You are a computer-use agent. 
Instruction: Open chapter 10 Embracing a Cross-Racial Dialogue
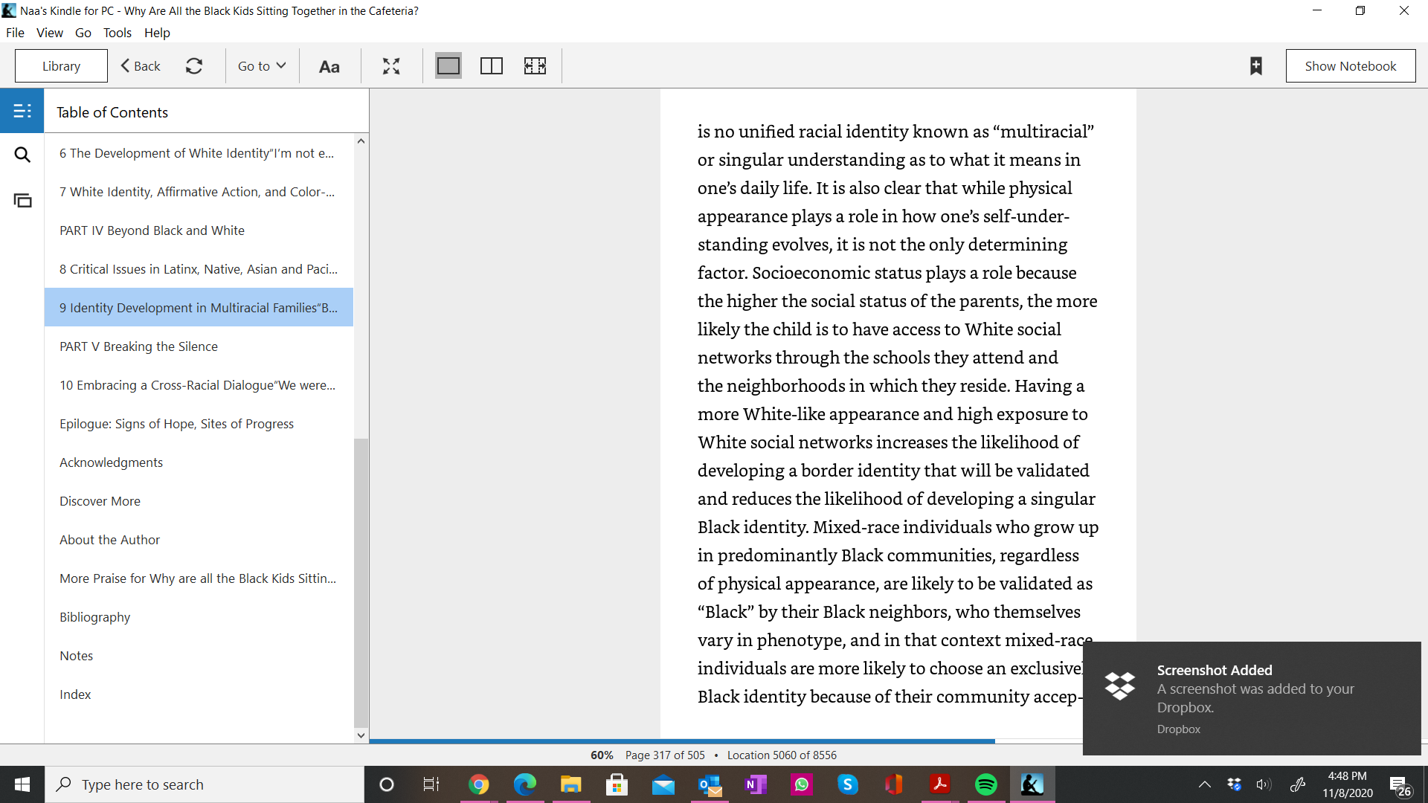[199, 385]
